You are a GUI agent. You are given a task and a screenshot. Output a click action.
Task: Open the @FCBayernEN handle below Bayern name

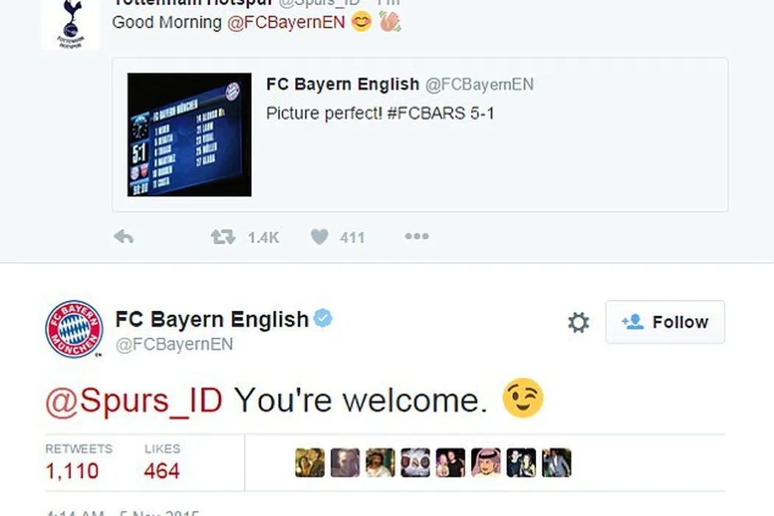point(174,344)
